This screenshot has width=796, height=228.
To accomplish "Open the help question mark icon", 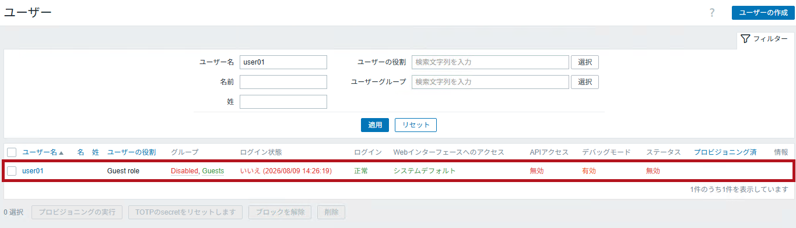I will 712,13.
